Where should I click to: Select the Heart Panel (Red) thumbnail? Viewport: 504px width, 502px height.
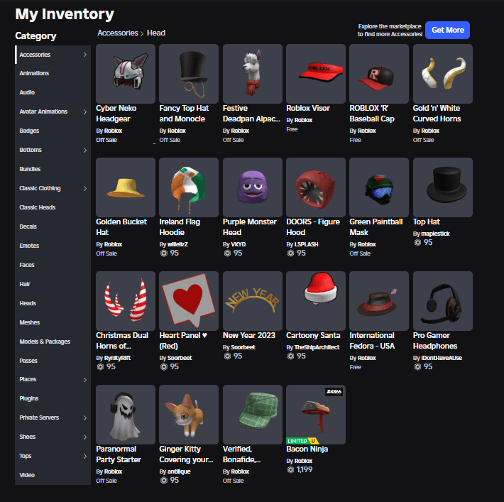tap(189, 300)
